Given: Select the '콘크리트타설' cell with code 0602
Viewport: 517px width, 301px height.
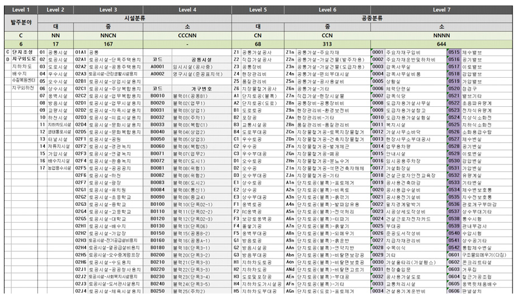Looking at the screenshot, I should [487, 262].
